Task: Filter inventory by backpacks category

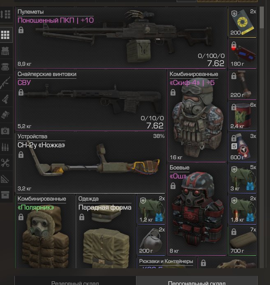Action: 5,67
